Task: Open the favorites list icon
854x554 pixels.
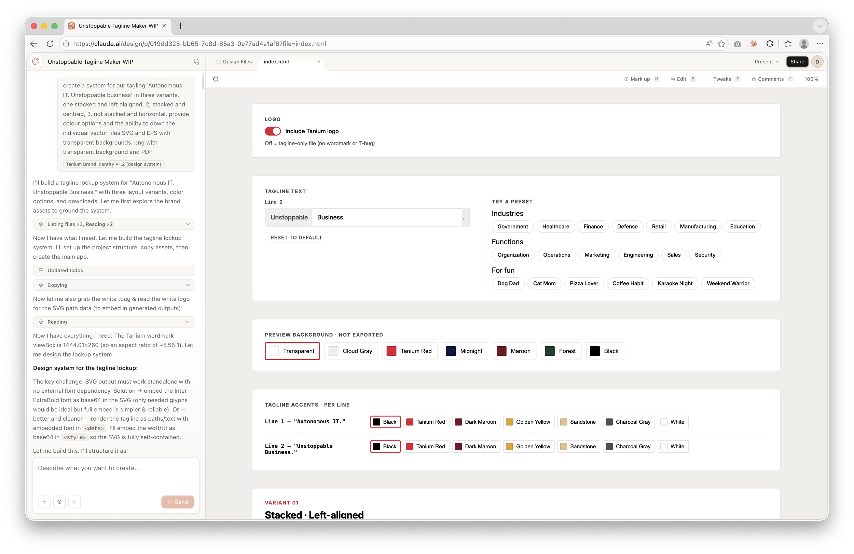Action: pyautogui.click(x=788, y=44)
